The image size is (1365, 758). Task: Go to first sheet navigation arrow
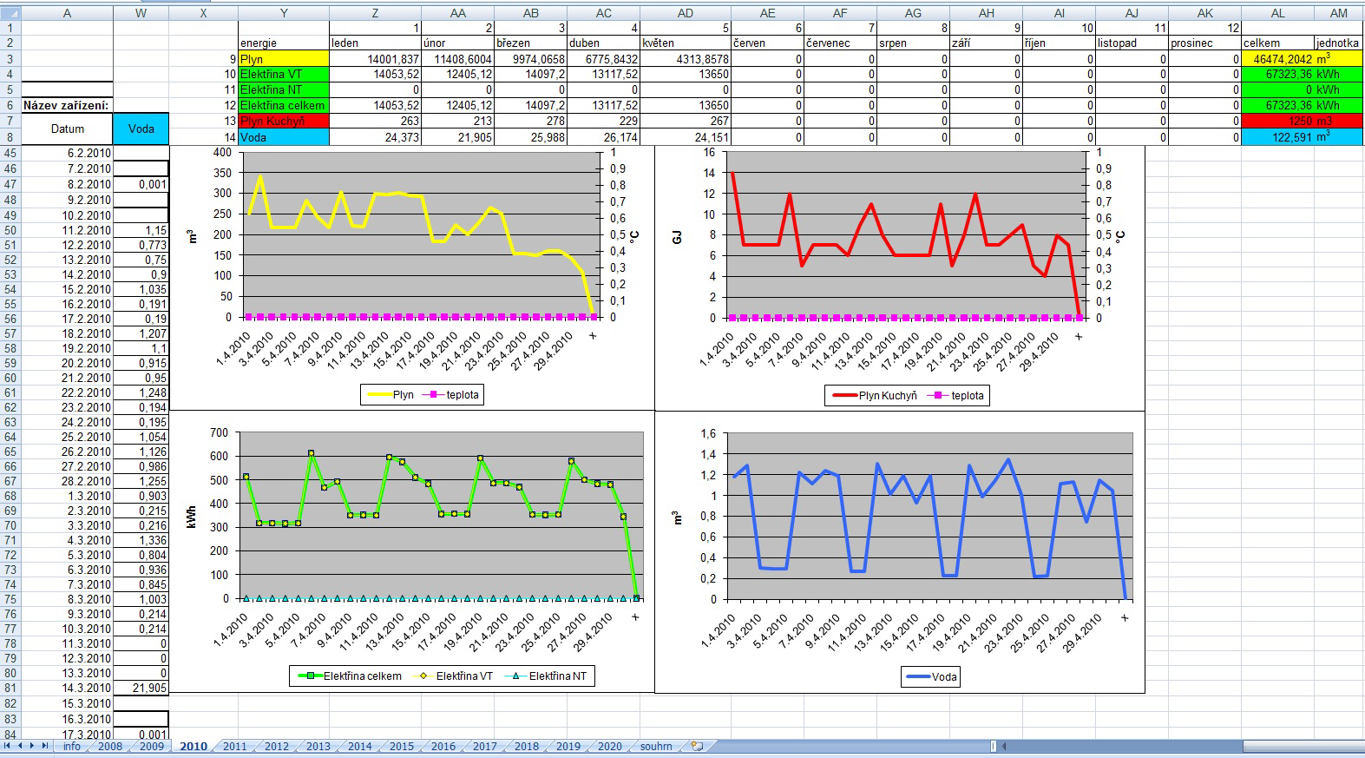click(8, 746)
